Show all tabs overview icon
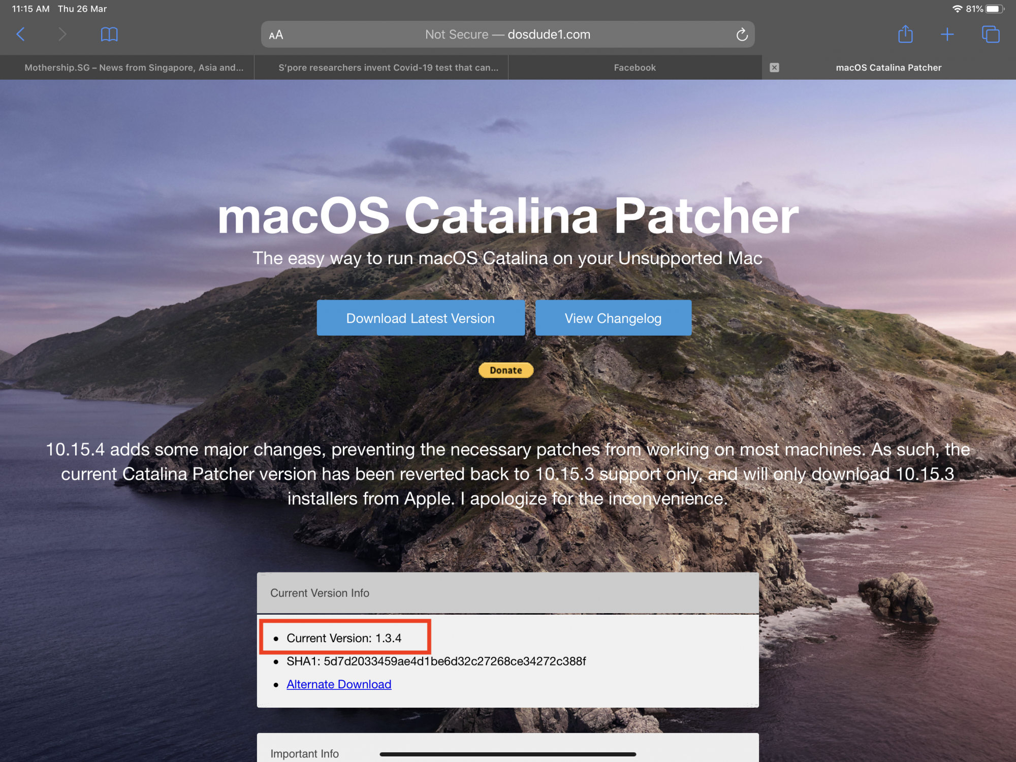 coord(991,35)
